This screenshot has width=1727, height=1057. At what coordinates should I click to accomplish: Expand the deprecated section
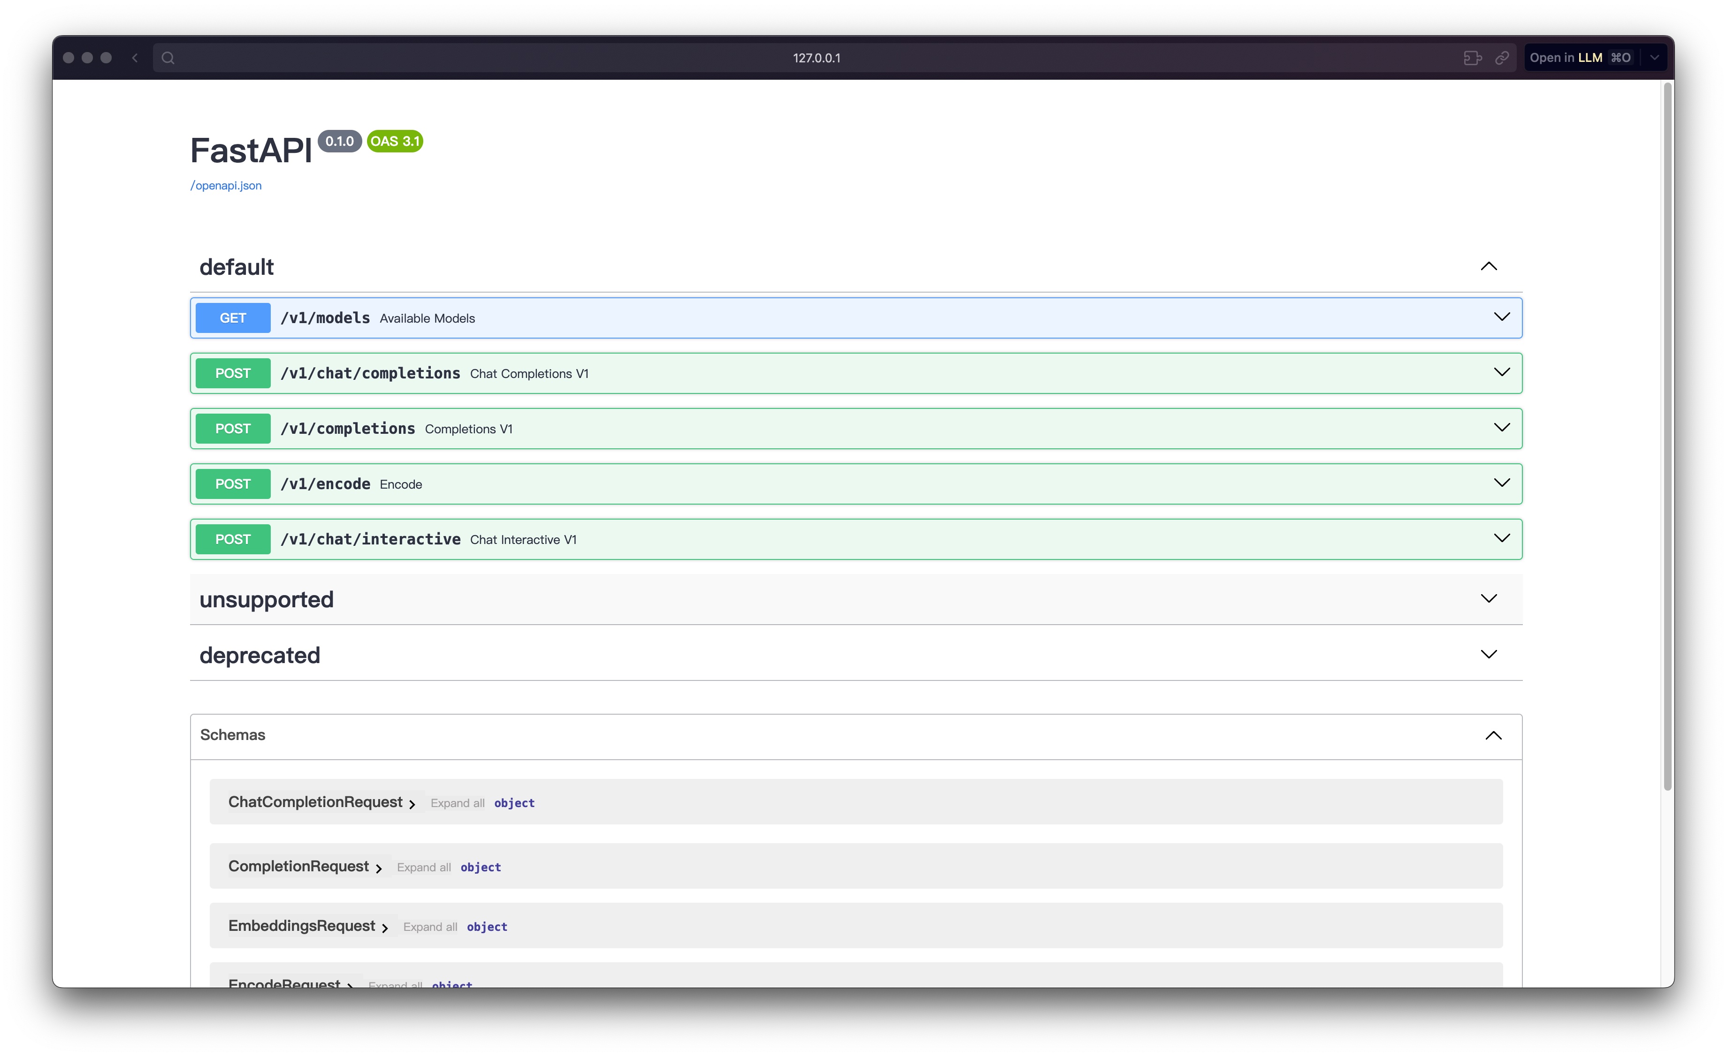[x=1488, y=654]
